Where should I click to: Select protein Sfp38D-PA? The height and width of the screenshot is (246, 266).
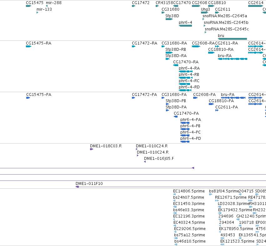coord(168,110)
